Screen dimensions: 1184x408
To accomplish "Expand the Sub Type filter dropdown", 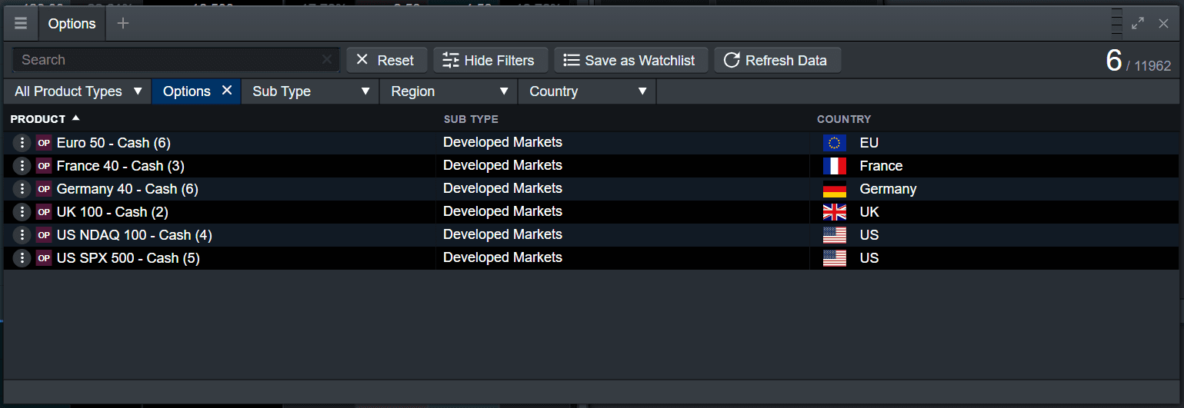I will coord(311,91).
